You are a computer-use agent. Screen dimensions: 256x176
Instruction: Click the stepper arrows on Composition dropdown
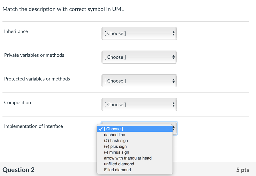click(173, 104)
